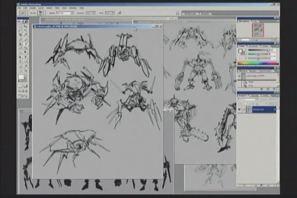
Task: Open the Opacity field in options bar
Action: [x=90, y=13]
